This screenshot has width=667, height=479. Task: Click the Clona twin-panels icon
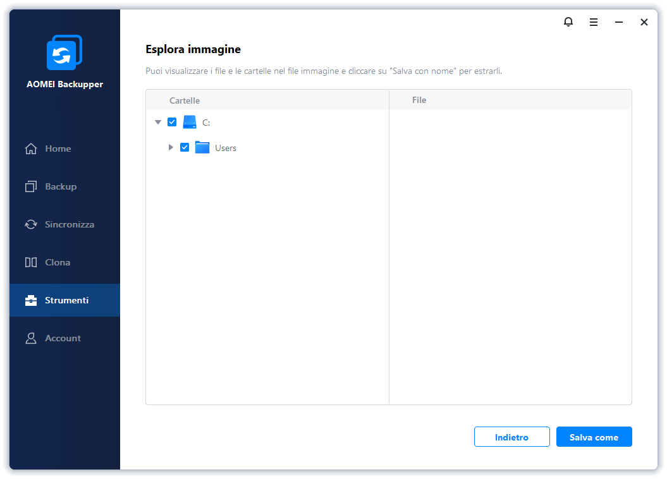point(31,262)
